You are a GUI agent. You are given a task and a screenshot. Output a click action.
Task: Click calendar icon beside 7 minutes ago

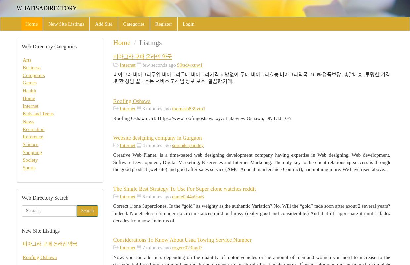139,248
